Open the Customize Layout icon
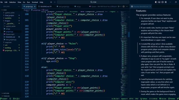 [166, 2]
